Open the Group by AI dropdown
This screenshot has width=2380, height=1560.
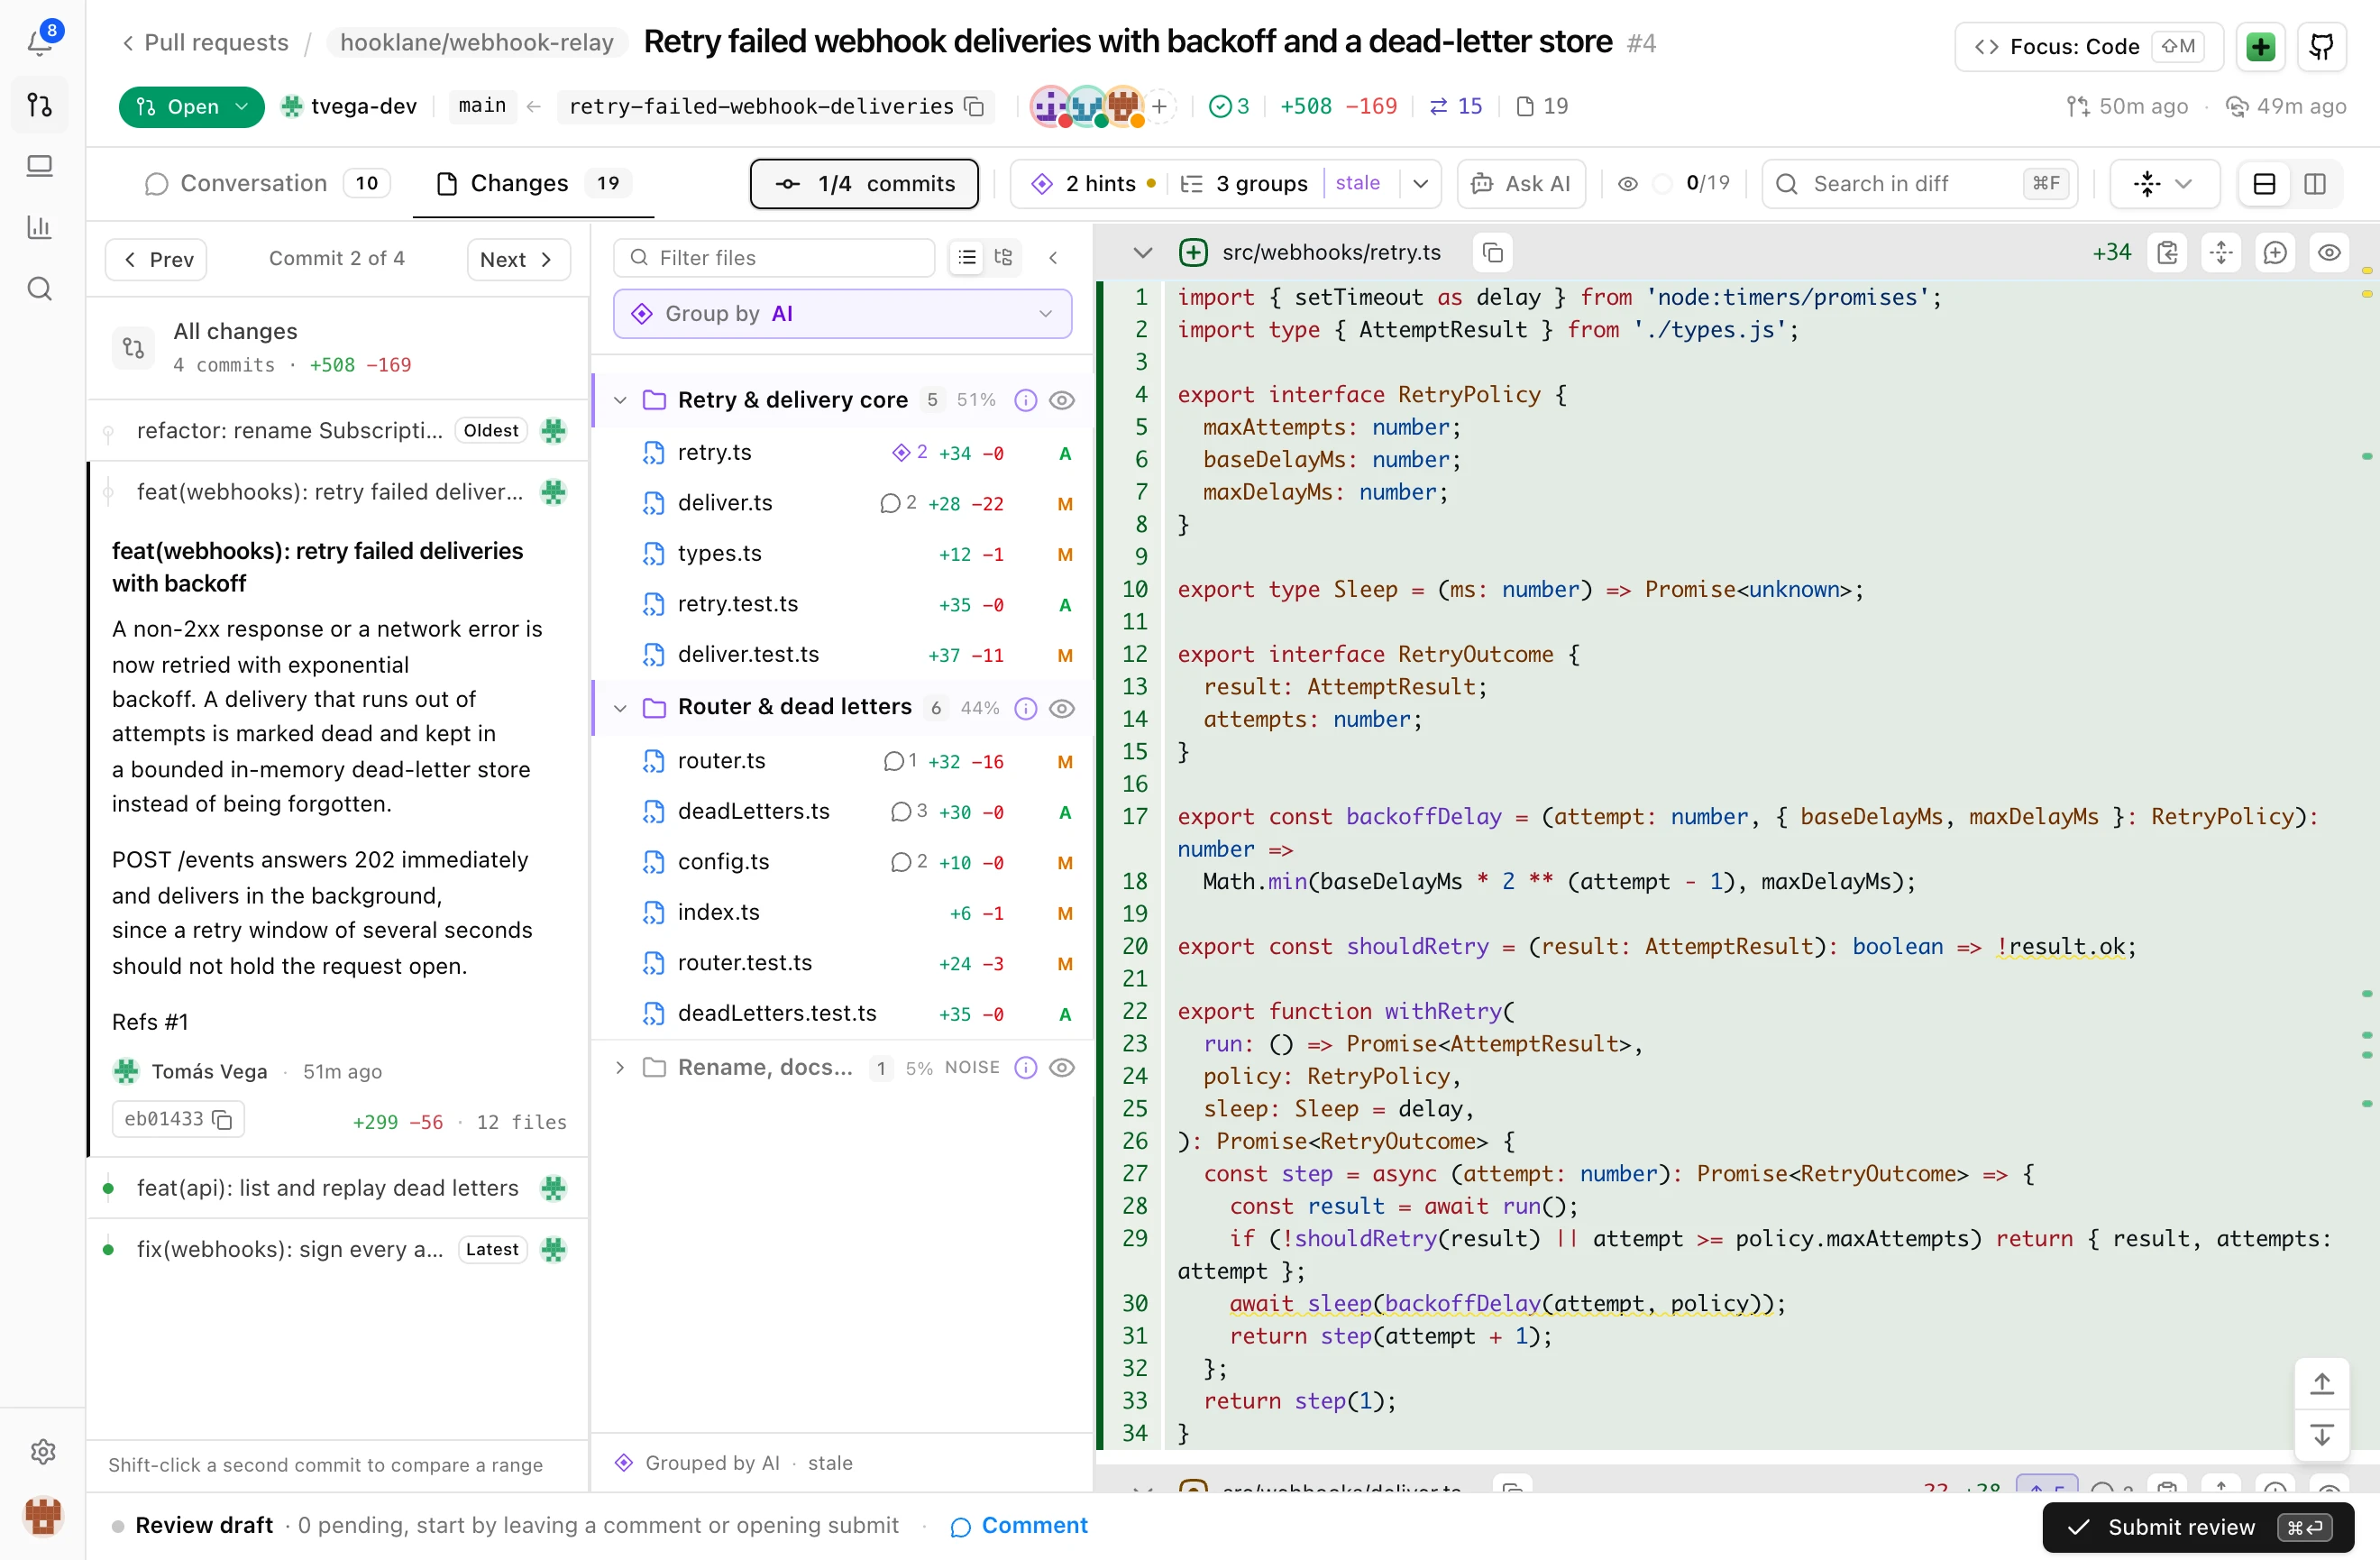click(842, 313)
